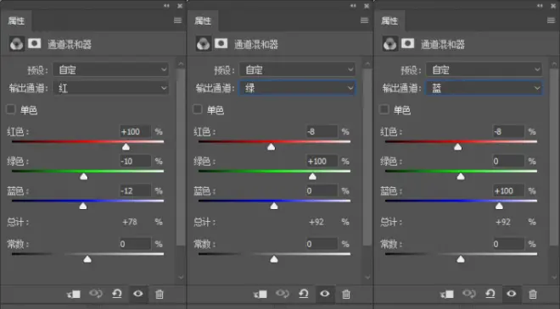560x309 pixels.
Task: Switch to 属性 tab in Red channel panel
Action: (16, 20)
